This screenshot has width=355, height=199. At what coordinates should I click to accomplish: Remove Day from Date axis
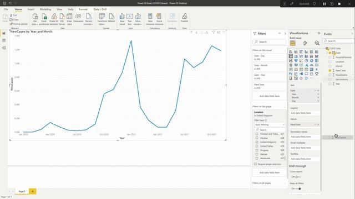[x=318, y=101]
